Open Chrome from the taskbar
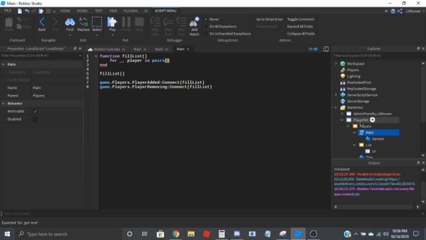The width and height of the screenshot is (426, 240). (x=176, y=234)
